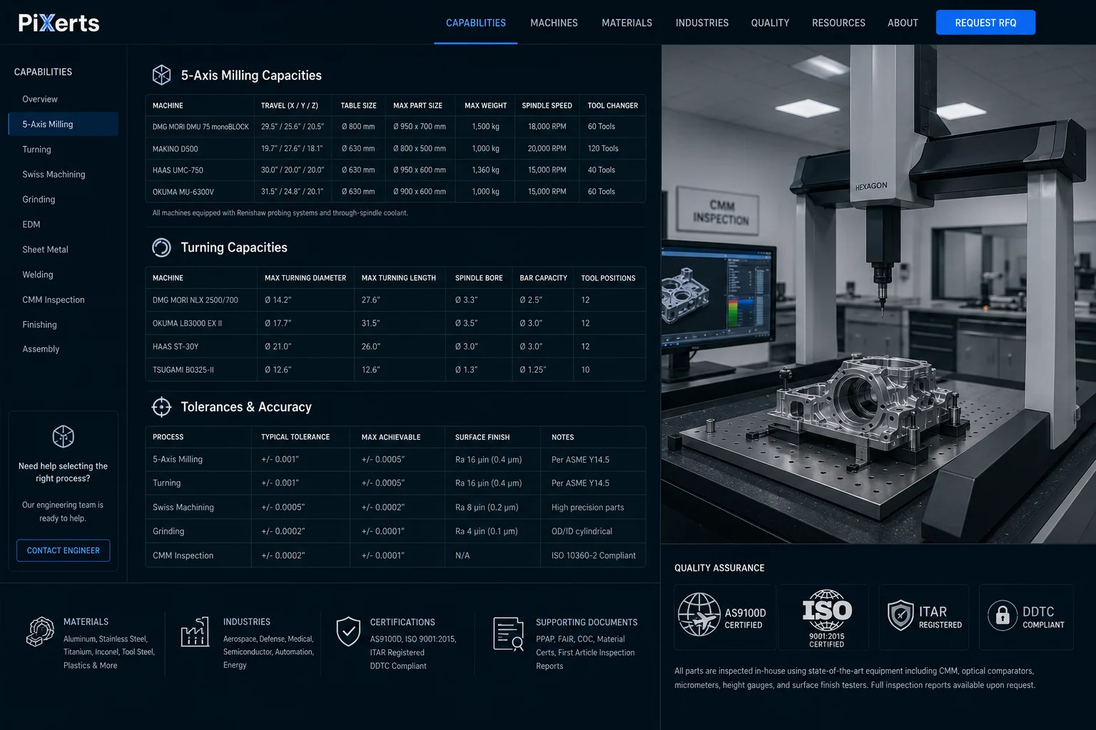
Task: Click the Swiss Machining tolerance row label
Action: pos(183,508)
